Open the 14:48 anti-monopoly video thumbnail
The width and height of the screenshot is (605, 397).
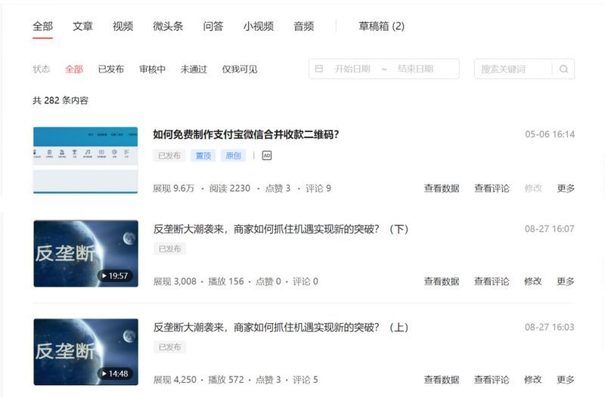(x=85, y=352)
